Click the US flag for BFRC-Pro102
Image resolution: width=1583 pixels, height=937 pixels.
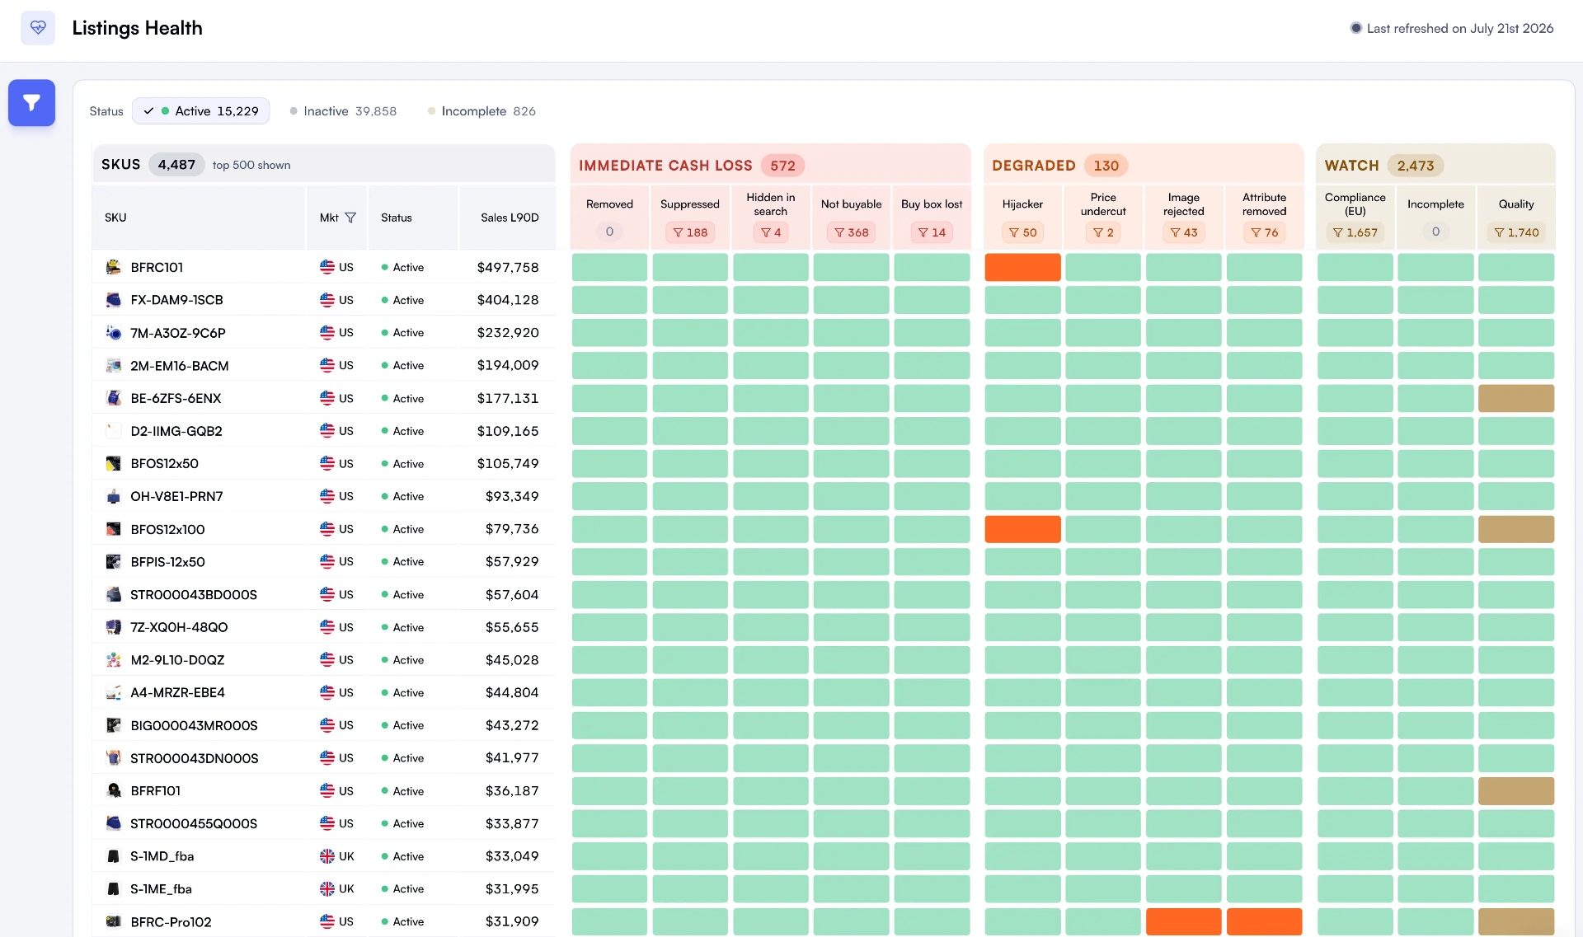pos(327,921)
